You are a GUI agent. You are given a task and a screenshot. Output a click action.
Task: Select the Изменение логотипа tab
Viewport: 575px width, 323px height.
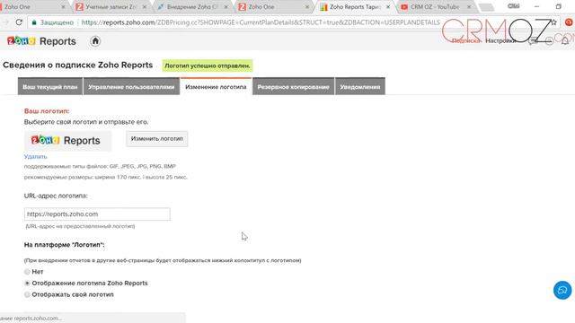[216, 87]
